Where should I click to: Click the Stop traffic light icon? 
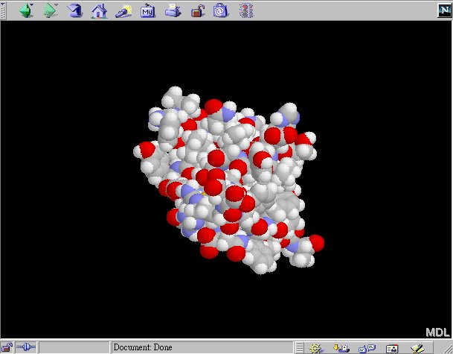246,10
